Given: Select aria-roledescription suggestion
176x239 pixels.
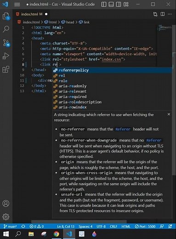Looking at the screenshot, I should 112,102.
